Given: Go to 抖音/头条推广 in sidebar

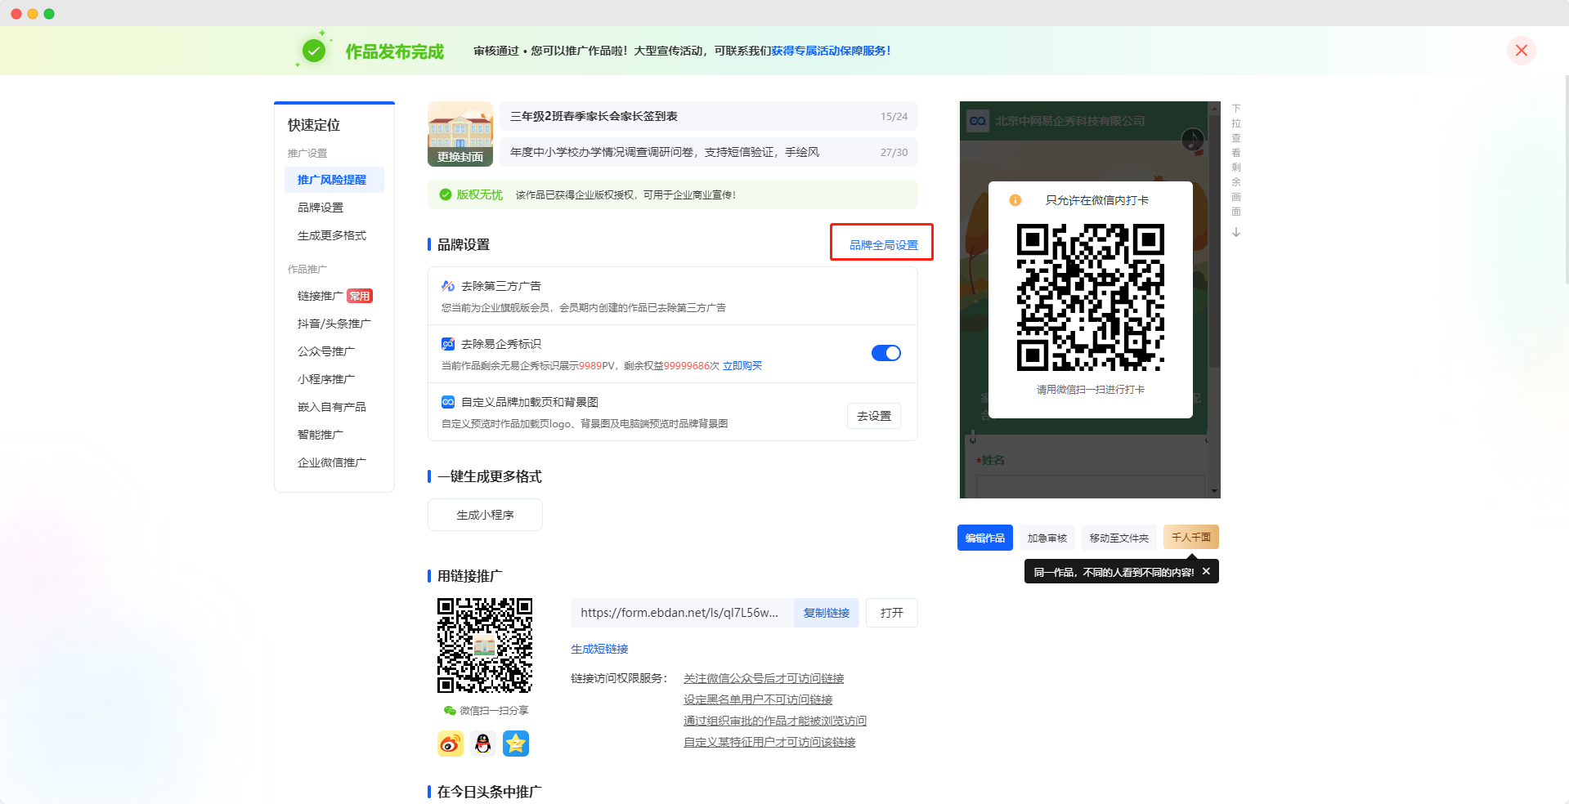Looking at the screenshot, I should [334, 324].
